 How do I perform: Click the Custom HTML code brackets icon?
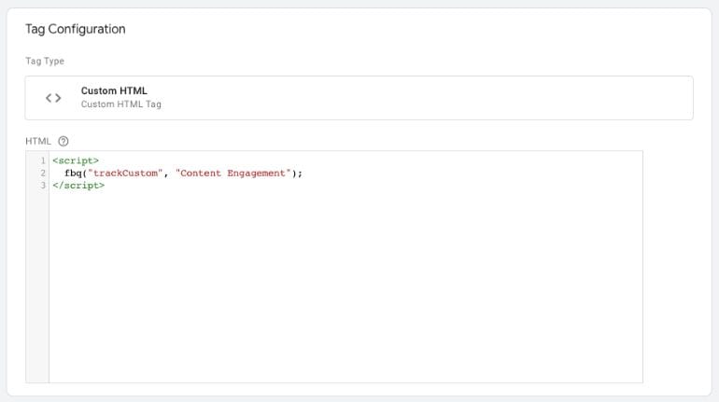click(x=53, y=97)
